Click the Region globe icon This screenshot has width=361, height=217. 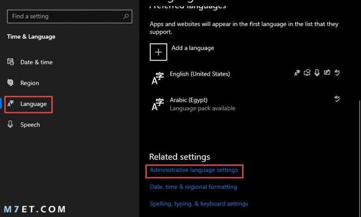click(10, 83)
